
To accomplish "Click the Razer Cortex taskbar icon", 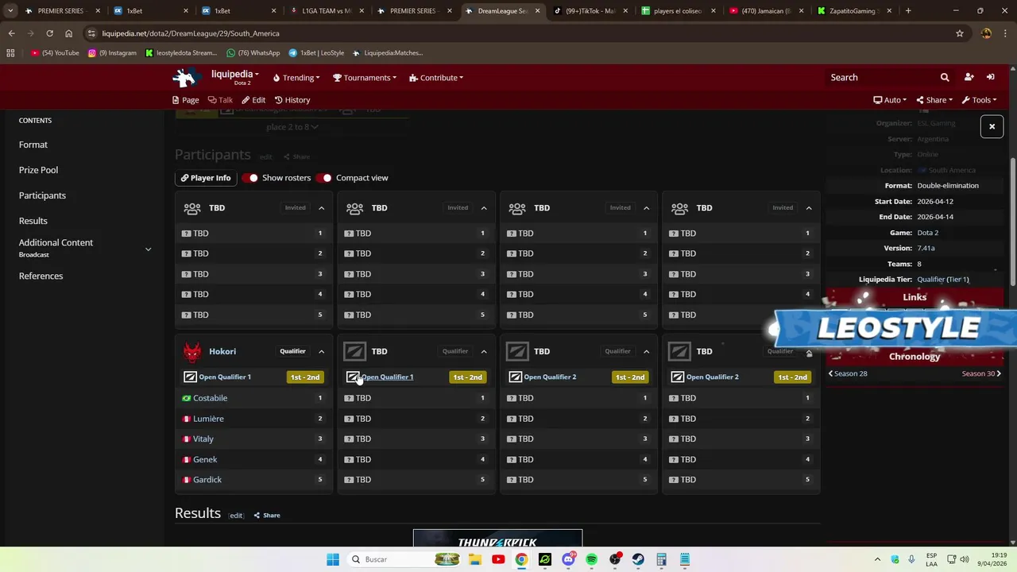I will [x=545, y=559].
